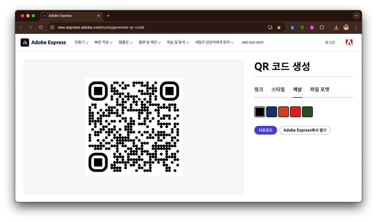Open the blue extension icon in toolbar
Screen dimensions: 377x222
tap(292, 27)
